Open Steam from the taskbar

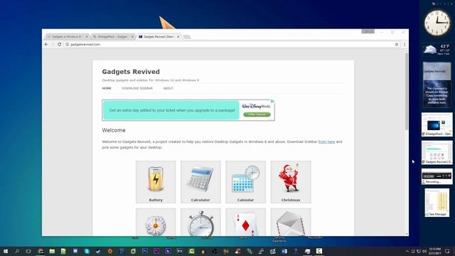pos(98,251)
